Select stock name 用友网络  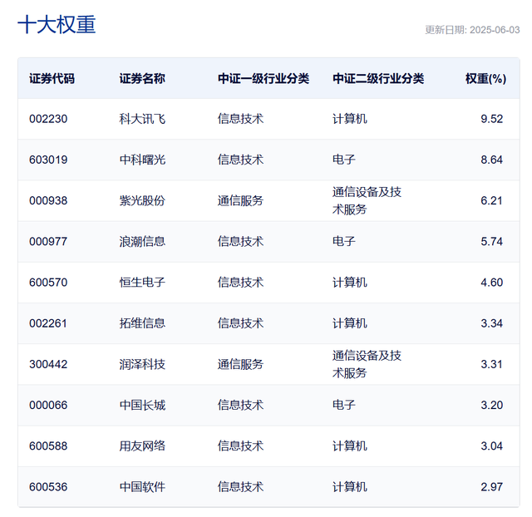click(142, 446)
